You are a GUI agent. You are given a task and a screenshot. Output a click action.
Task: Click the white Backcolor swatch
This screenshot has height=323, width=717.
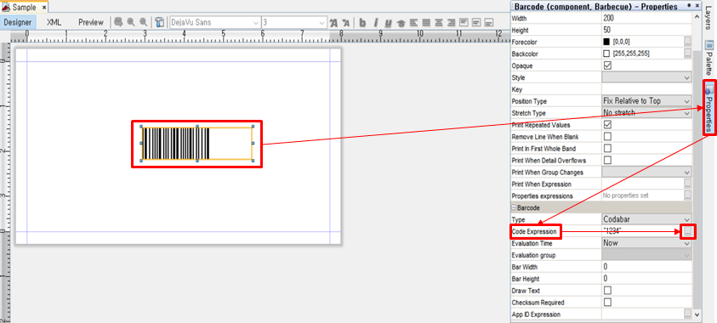(606, 54)
